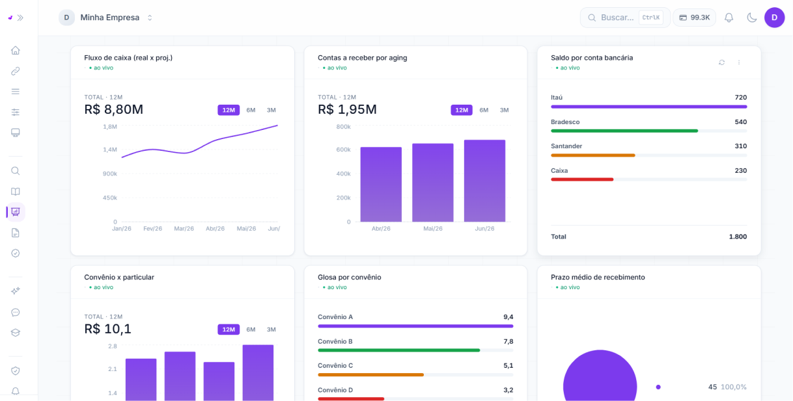The image size is (793, 401).
Task: Select 12M tab on Convênio x particular
Action: [229, 330]
